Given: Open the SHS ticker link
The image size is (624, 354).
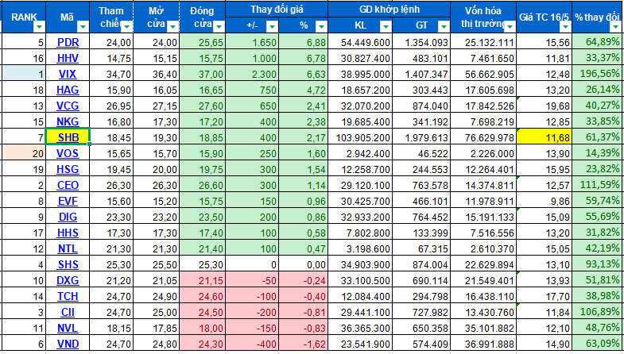Looking at the screenshot, I should [68, 264].
